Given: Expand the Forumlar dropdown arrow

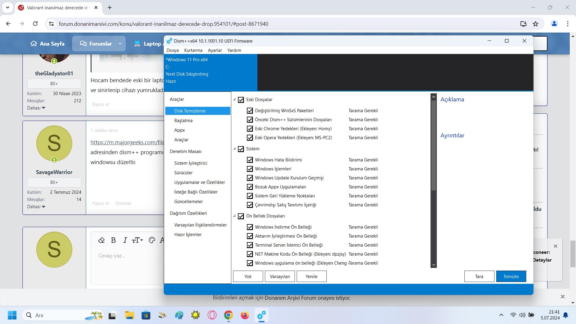Looking at the screenshot, I should coord(120,44).
